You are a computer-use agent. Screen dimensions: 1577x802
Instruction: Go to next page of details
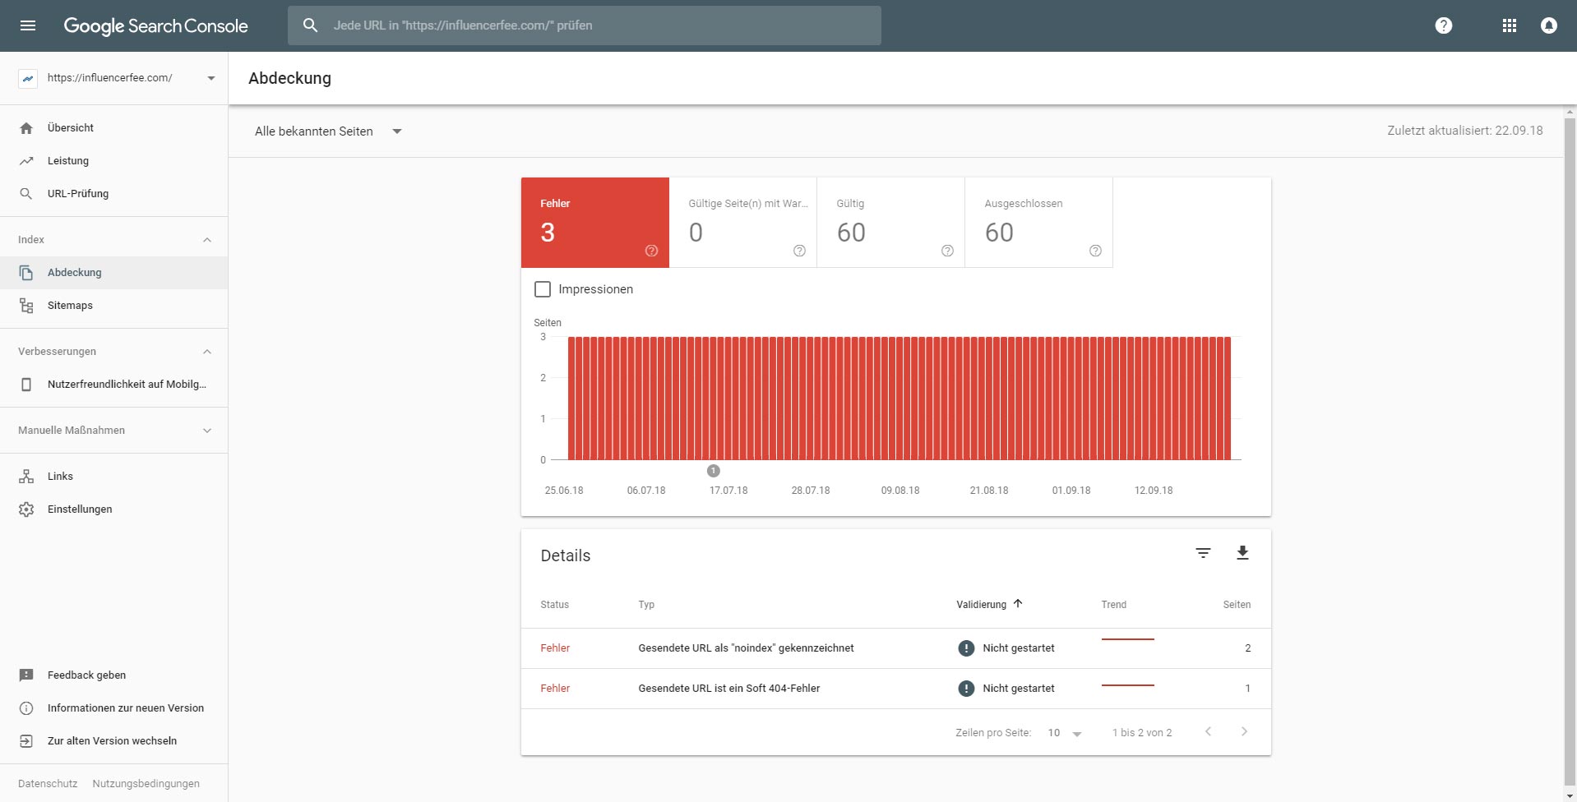point(1244,731)
